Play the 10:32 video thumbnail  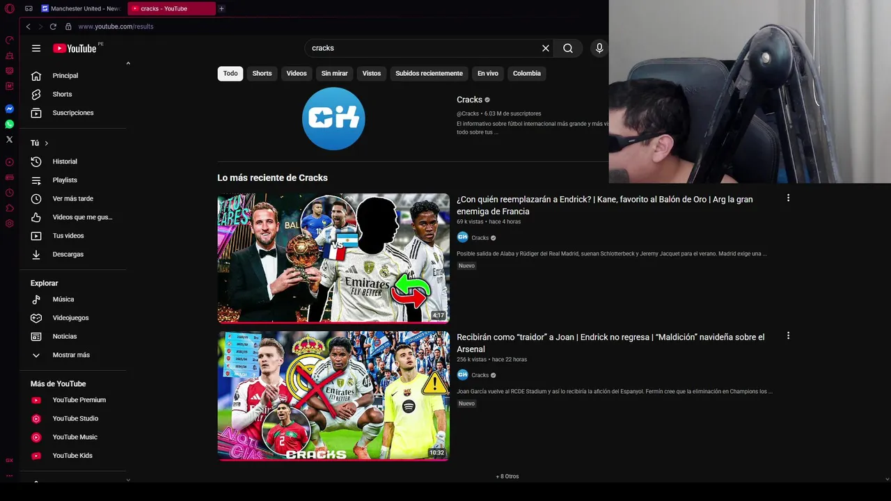(x=333, y=396)
